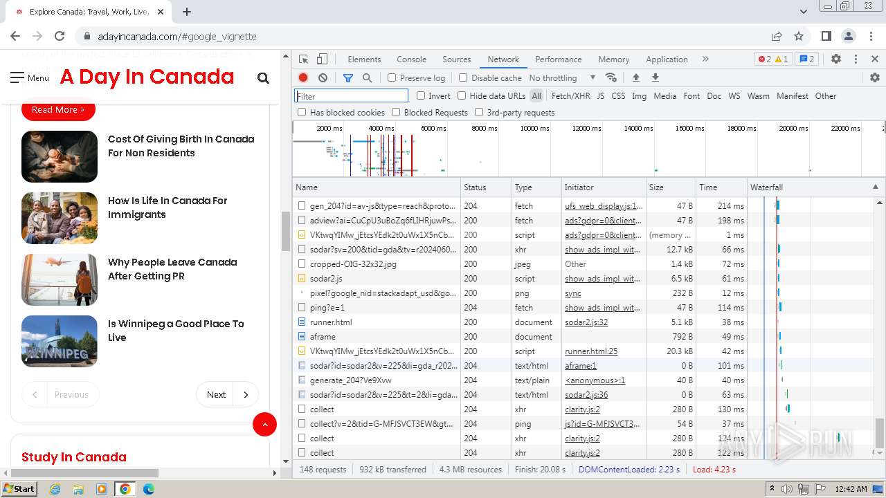Click the errors and warnings counter
Screen dimensions: 886x498
(x=772, y=59)
